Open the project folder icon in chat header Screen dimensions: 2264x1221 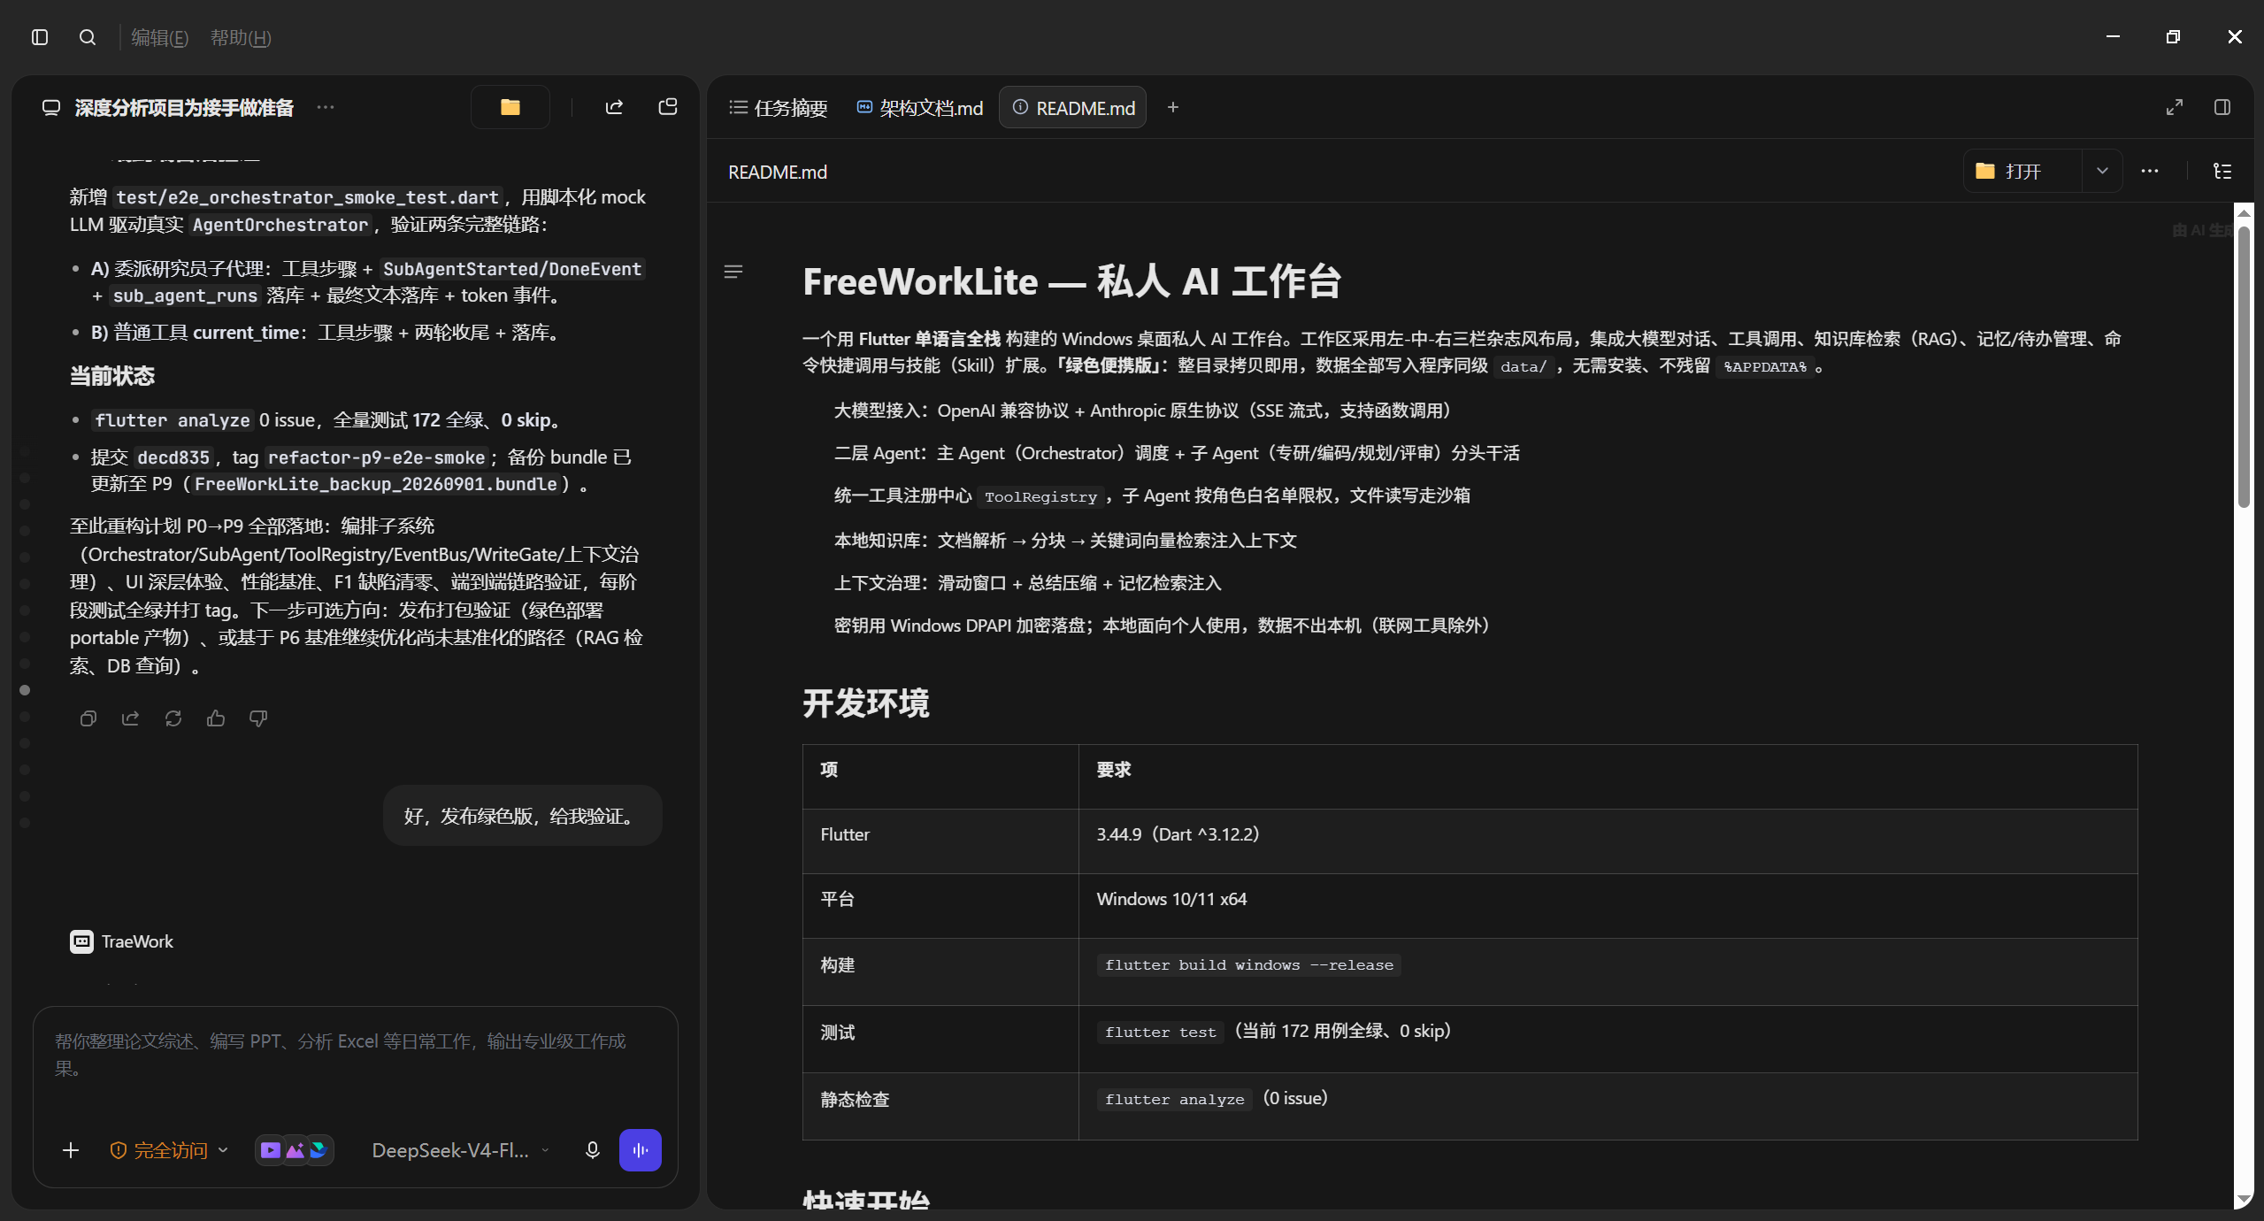coord(510,107)
